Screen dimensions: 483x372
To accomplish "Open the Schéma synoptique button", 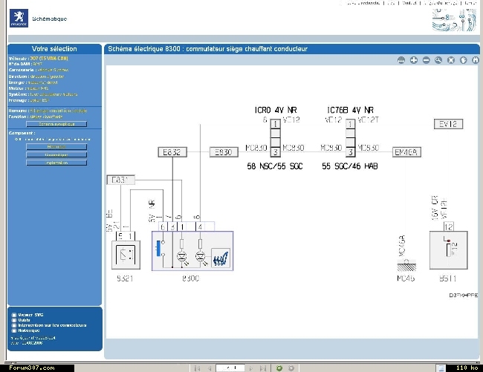I will click(56, 124).
